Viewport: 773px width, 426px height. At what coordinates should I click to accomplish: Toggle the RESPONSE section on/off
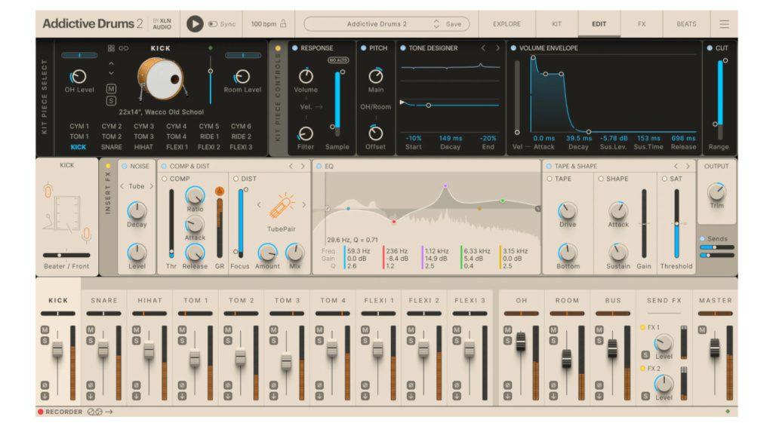point(295,48)
